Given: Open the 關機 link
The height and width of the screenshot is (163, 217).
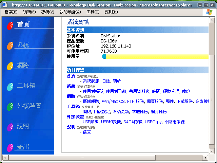Looking at the screenshot, I should pyautogui.click(x=87, y=112).
